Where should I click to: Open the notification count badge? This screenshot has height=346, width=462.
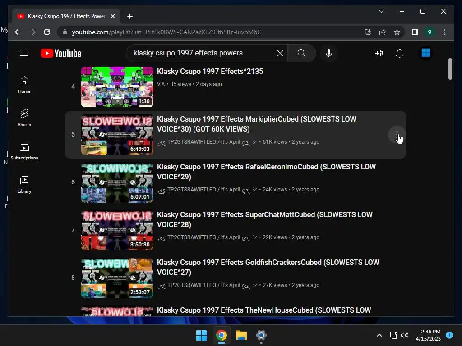[x=449, y=335]
